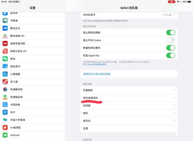Expand the 麦克风 row chevron
Viewport: 193px width, 141px height.
(x=174, y=121)
